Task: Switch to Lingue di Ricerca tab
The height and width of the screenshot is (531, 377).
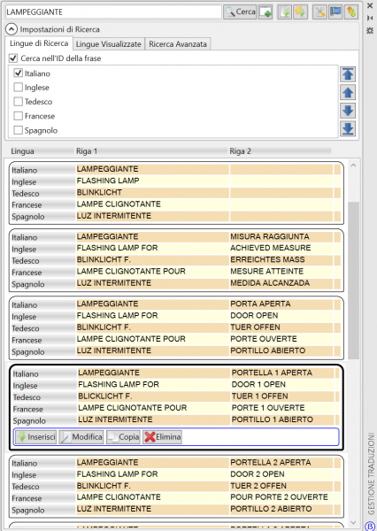Action: [39, 43]
